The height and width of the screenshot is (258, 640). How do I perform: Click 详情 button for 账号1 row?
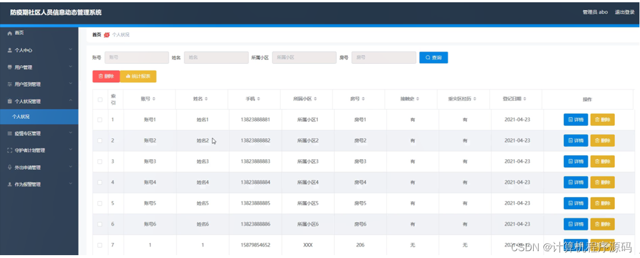[x=575, y=120]
